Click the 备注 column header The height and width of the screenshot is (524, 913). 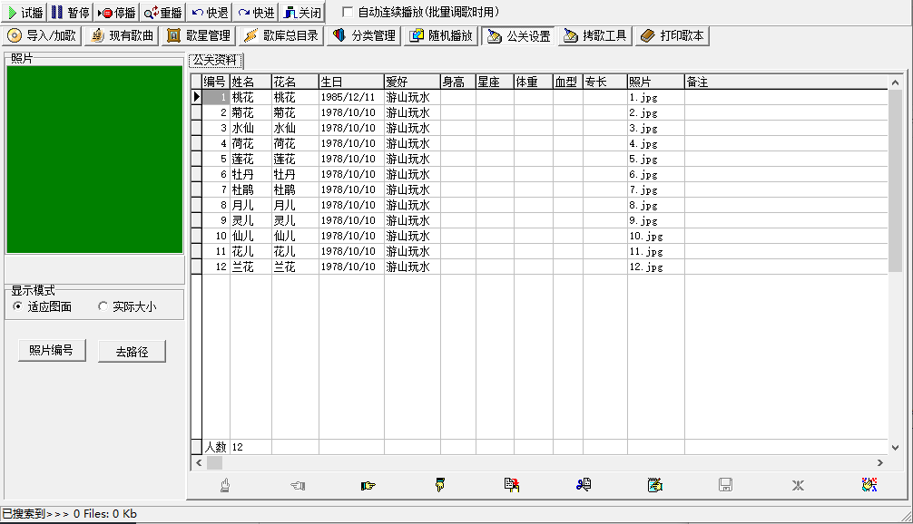click(786, 82)
